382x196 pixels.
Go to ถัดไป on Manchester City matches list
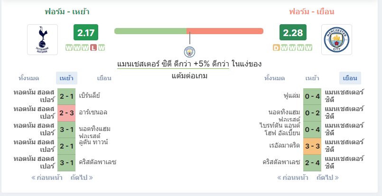(328, 177)
